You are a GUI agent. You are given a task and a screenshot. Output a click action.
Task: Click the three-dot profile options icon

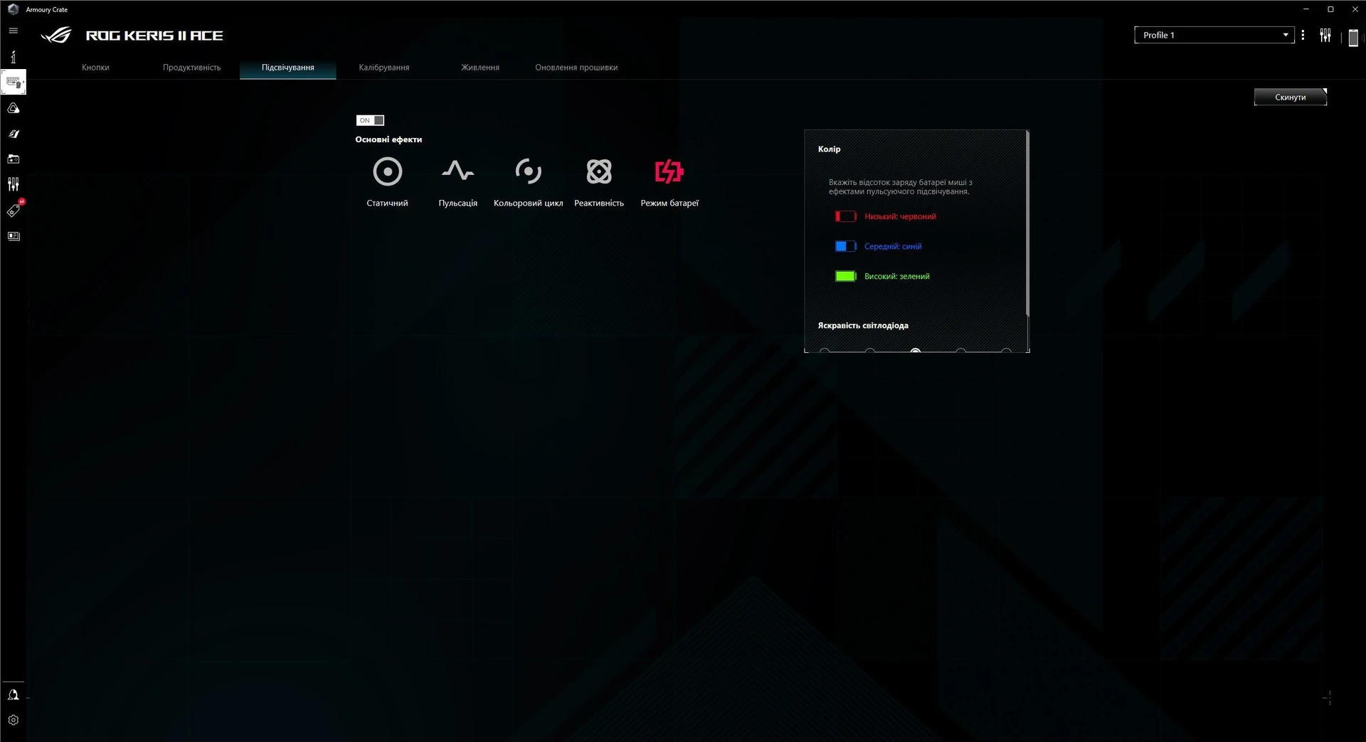[x=1303, y=35]
